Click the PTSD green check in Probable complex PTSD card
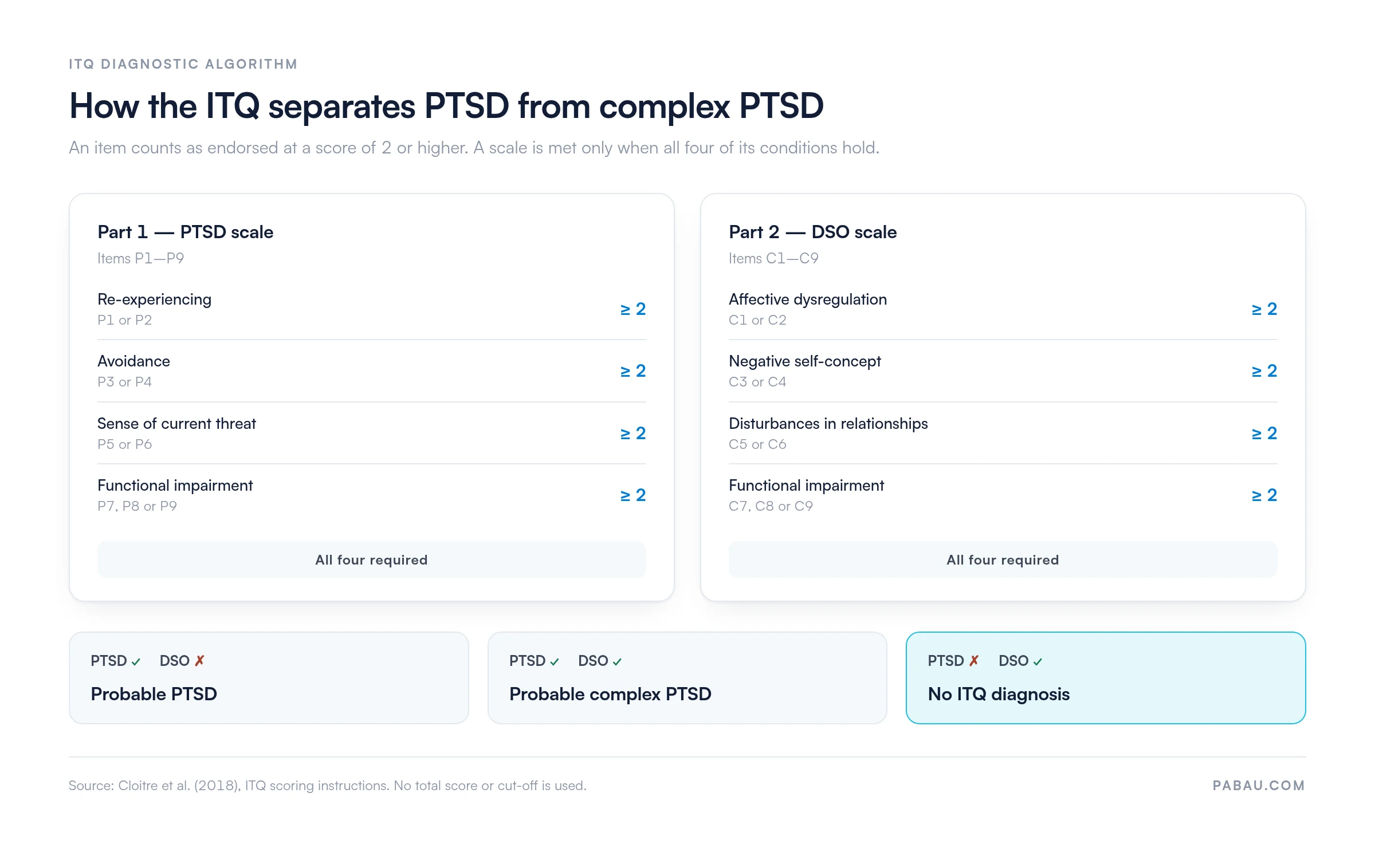Viewport: 1375px width, 852px height. tap(555, 662)
